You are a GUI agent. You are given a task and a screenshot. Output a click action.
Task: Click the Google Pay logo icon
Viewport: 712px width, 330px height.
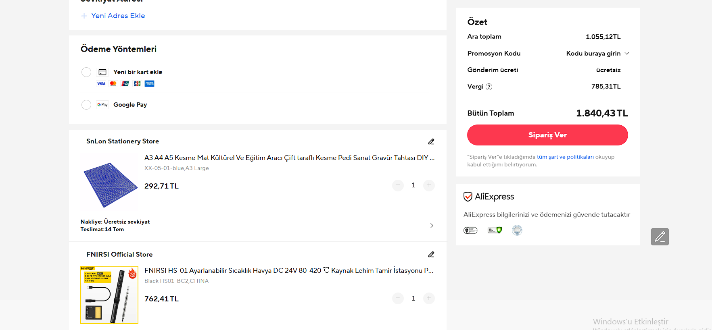[102, 105]
